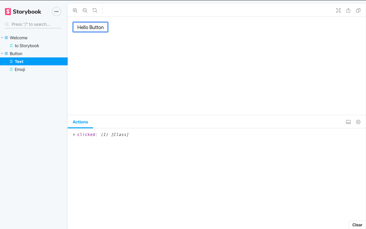Clear the actions log
366x229 pixels.
(x=357, y=225)
